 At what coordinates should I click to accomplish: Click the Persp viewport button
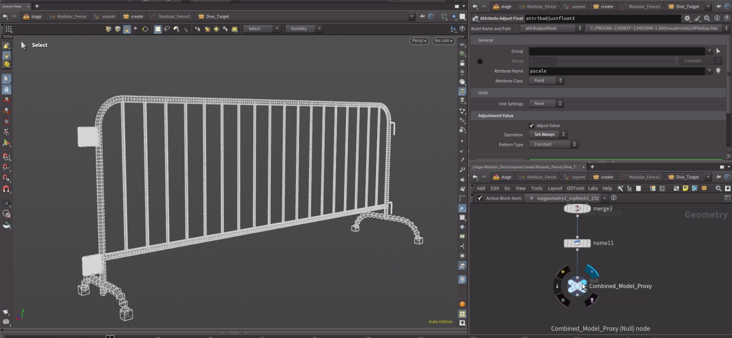[x=419, y=41]
